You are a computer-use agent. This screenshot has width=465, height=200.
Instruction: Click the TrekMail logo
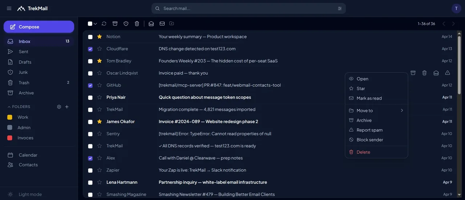coord(32,8)
